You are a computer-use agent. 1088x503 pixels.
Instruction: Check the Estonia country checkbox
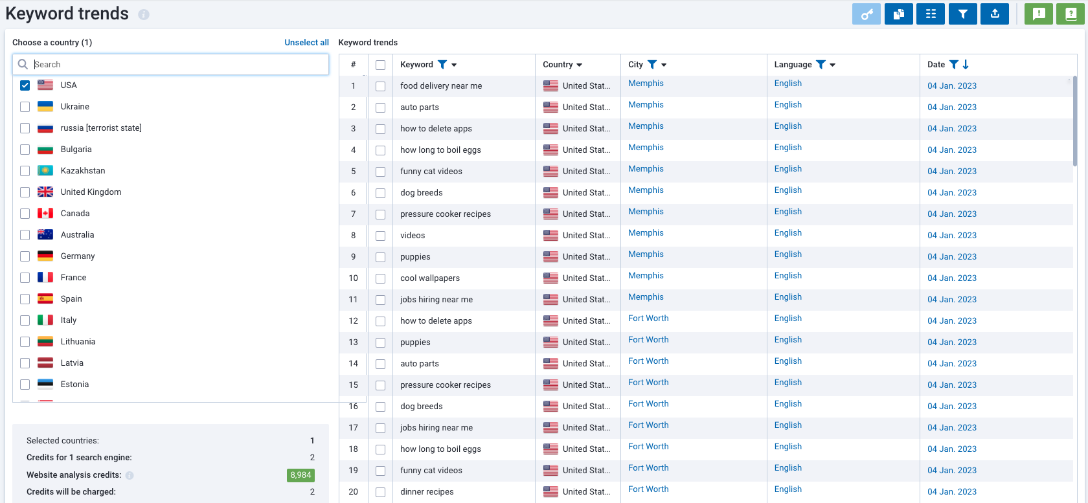click(x=25, y=385)
